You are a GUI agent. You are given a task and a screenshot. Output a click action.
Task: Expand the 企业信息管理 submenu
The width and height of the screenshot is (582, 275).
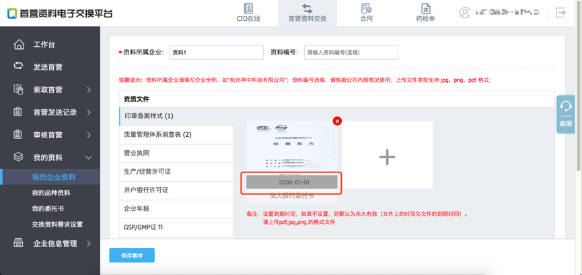88,243
